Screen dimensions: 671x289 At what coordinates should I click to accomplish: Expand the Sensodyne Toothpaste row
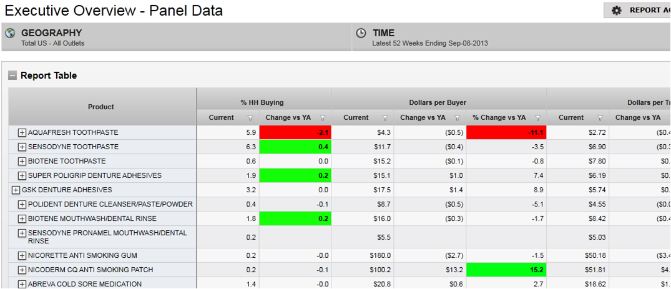click(x=22, y=147)
